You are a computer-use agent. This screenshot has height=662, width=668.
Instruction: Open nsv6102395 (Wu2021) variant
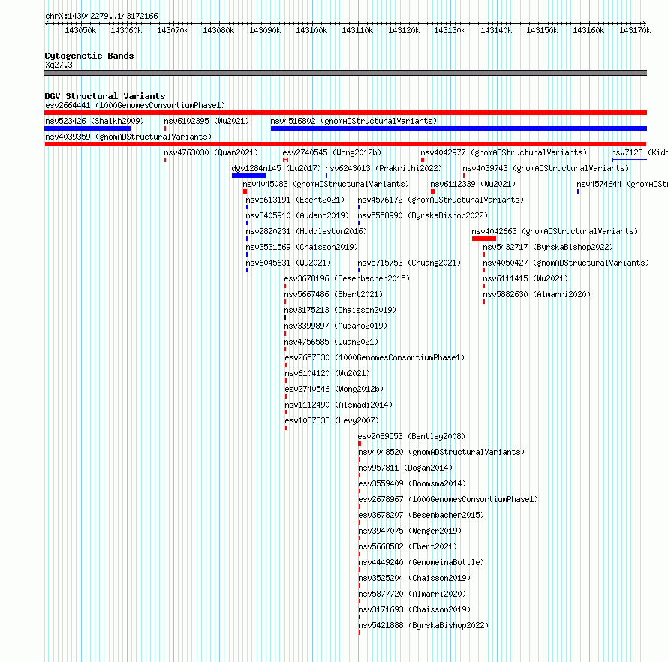[206, 121]
